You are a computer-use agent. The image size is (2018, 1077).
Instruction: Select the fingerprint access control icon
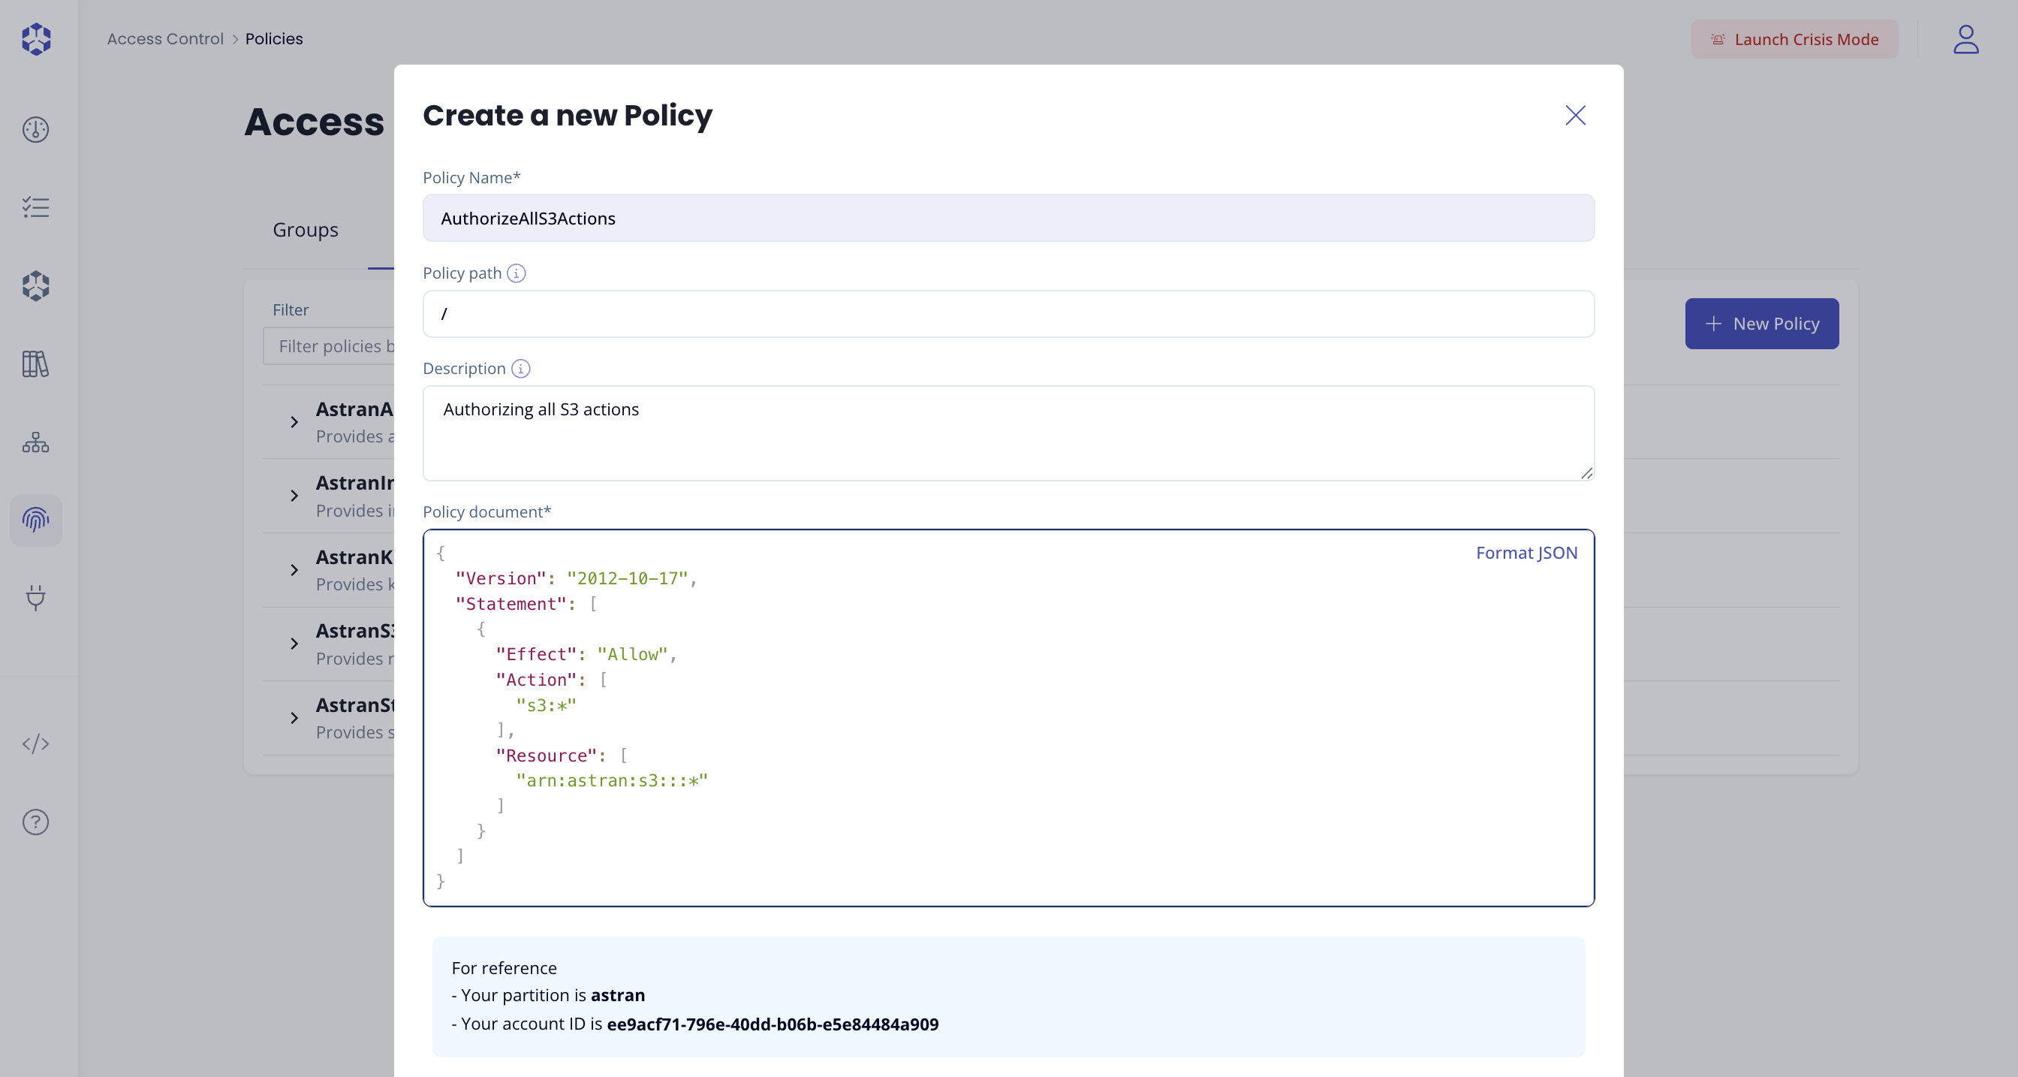tap(35, 520)
